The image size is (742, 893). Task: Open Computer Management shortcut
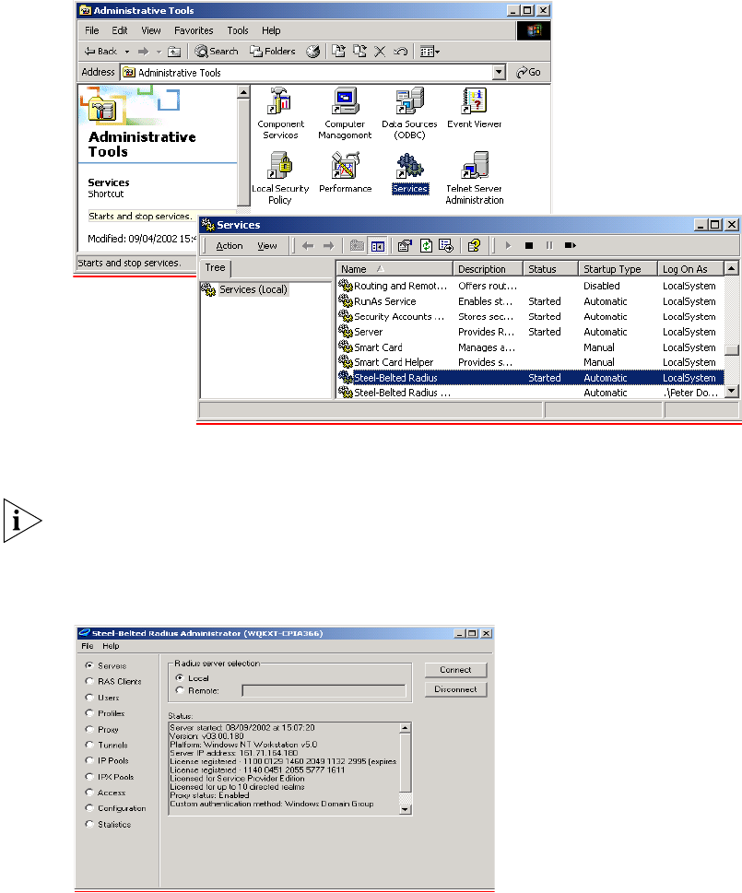[345, 113]
